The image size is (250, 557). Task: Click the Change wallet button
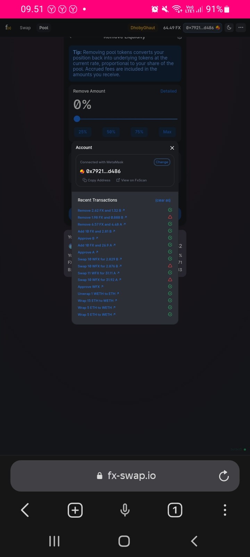pos(162,162)
